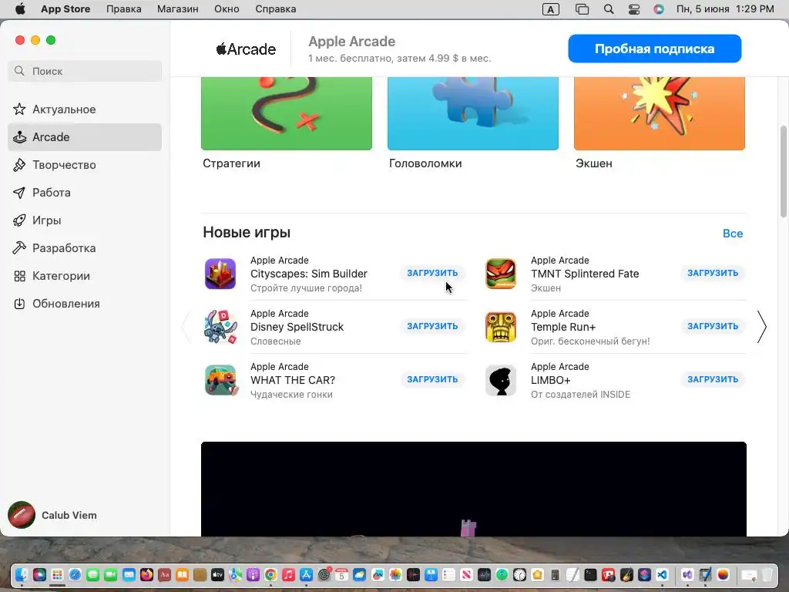Open the Calub Viem account profile
Image resolution: width=789 pixels, height=592 pixels.
click(x=52, y=515)
